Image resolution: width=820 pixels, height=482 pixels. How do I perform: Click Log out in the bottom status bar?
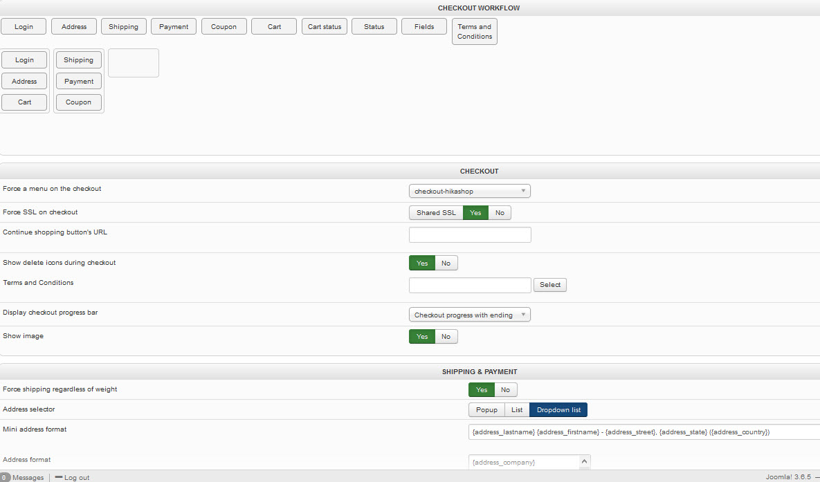click(77, 478)
